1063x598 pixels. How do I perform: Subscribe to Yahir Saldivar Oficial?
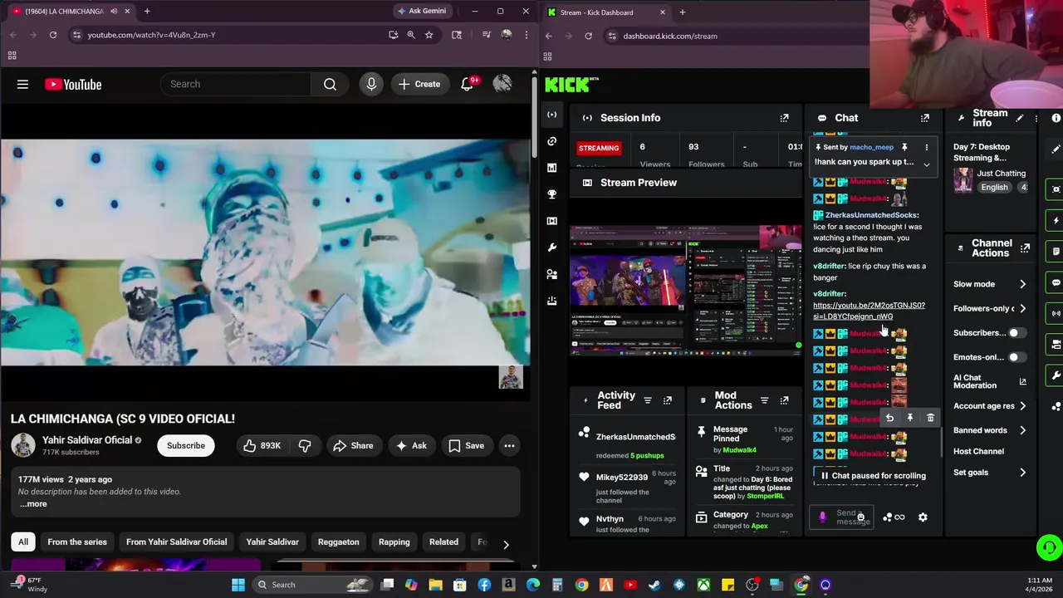coord(186,446)
